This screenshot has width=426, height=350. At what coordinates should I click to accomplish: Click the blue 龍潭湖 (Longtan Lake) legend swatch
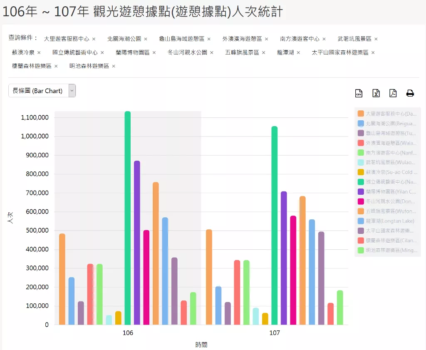361,221
